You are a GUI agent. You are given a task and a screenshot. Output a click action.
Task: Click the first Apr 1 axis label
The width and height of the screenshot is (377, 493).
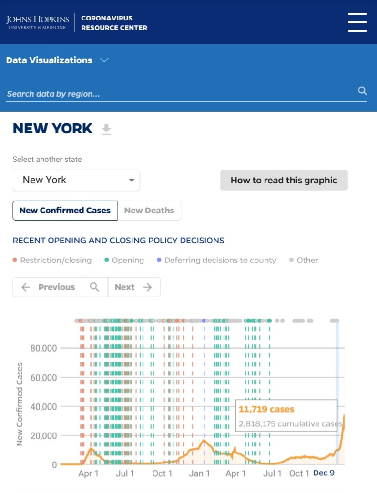click(x=89, y=473)
